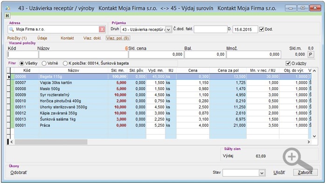The width and height of the screenshot is (326, 184).
Task: Select K položke: 00014 radio button
Action: (65, 63)
